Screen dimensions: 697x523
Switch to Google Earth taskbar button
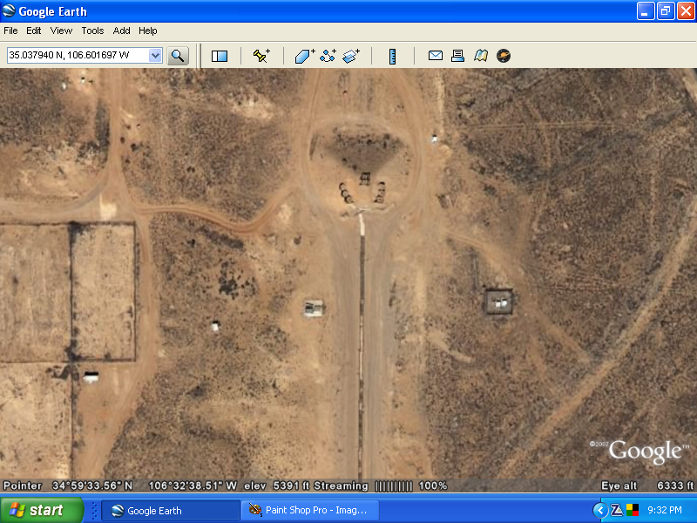click(x=171, y=511)
